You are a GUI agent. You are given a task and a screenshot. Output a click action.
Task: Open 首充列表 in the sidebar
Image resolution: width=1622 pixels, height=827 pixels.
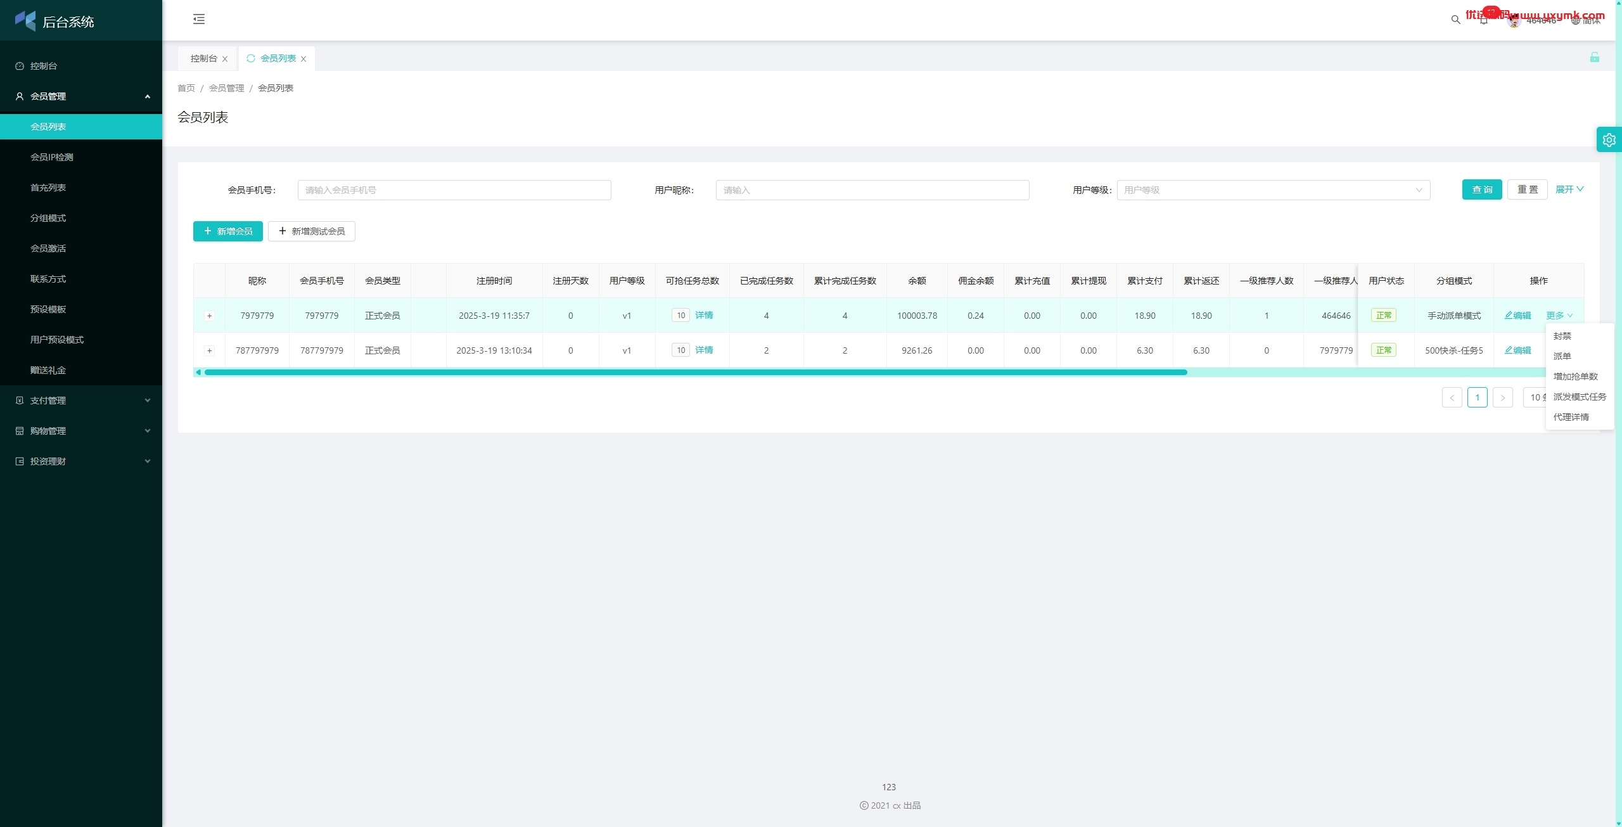81,188
